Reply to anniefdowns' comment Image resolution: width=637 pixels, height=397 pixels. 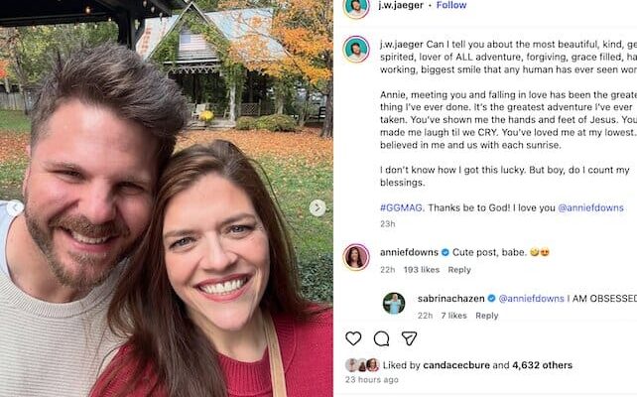click(x=459, y=270)
